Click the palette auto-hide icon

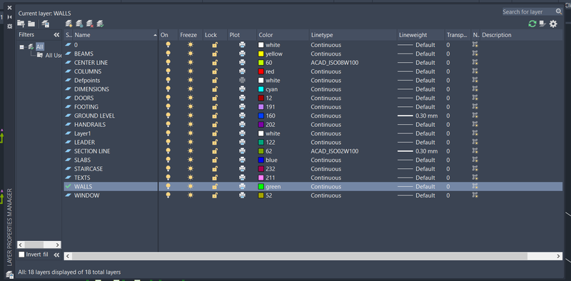(x=9, y=16)
